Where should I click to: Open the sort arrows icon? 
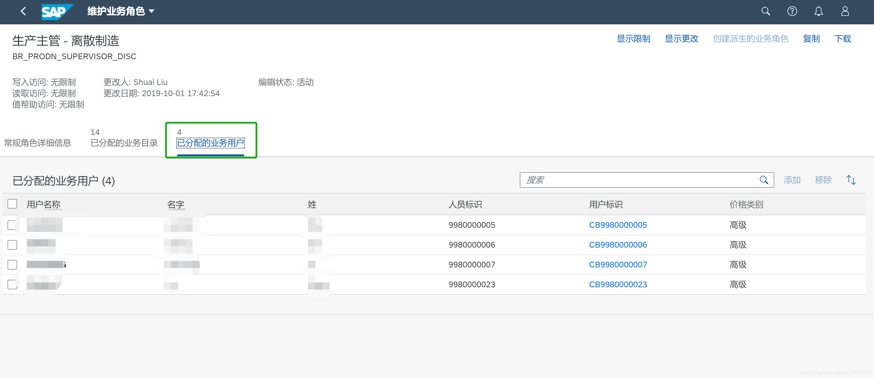pos(851,180)
